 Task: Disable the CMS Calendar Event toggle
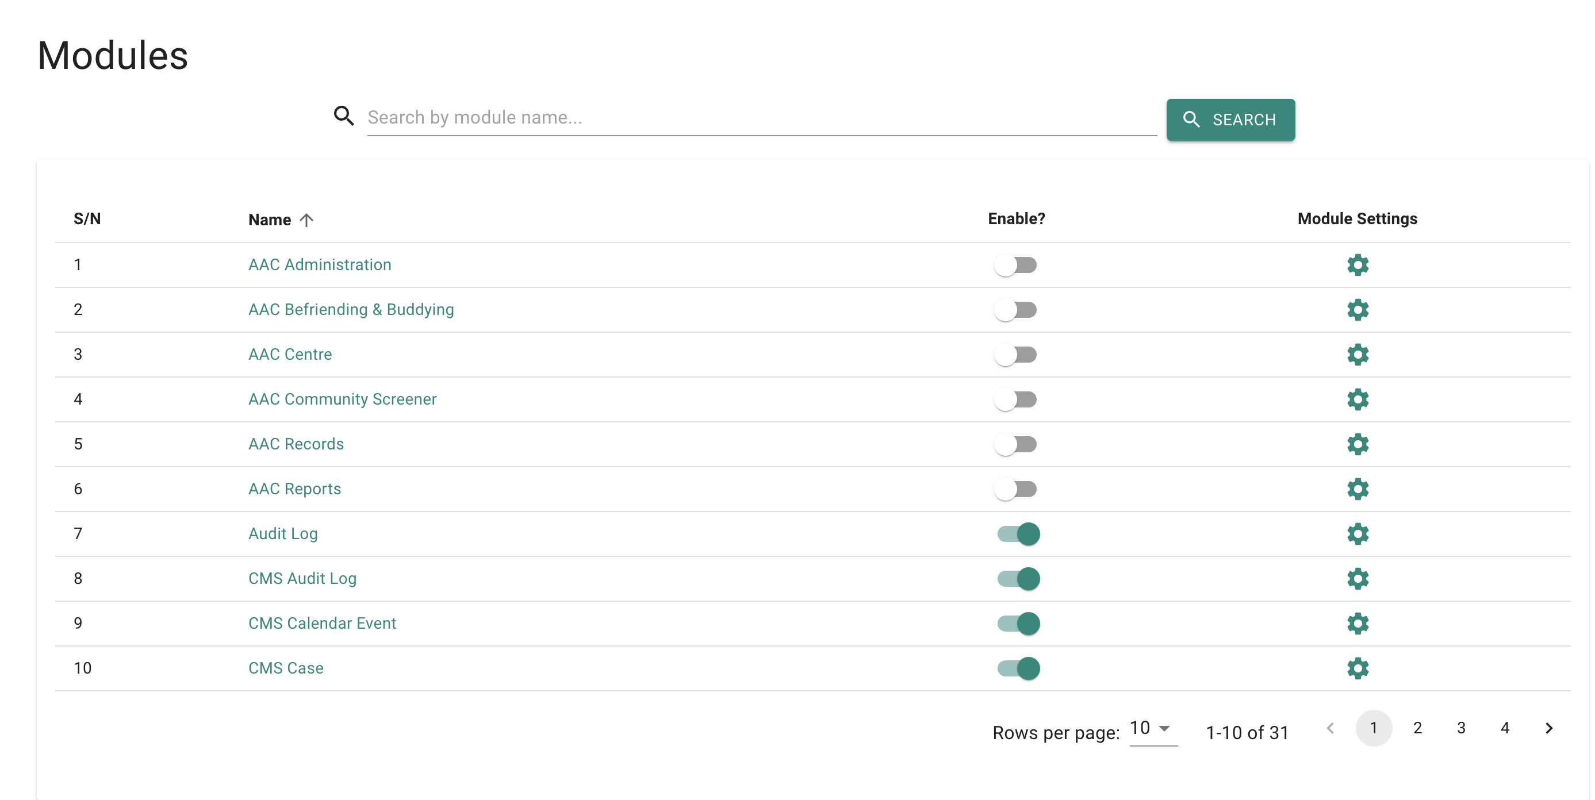(x=1018, y=624)
